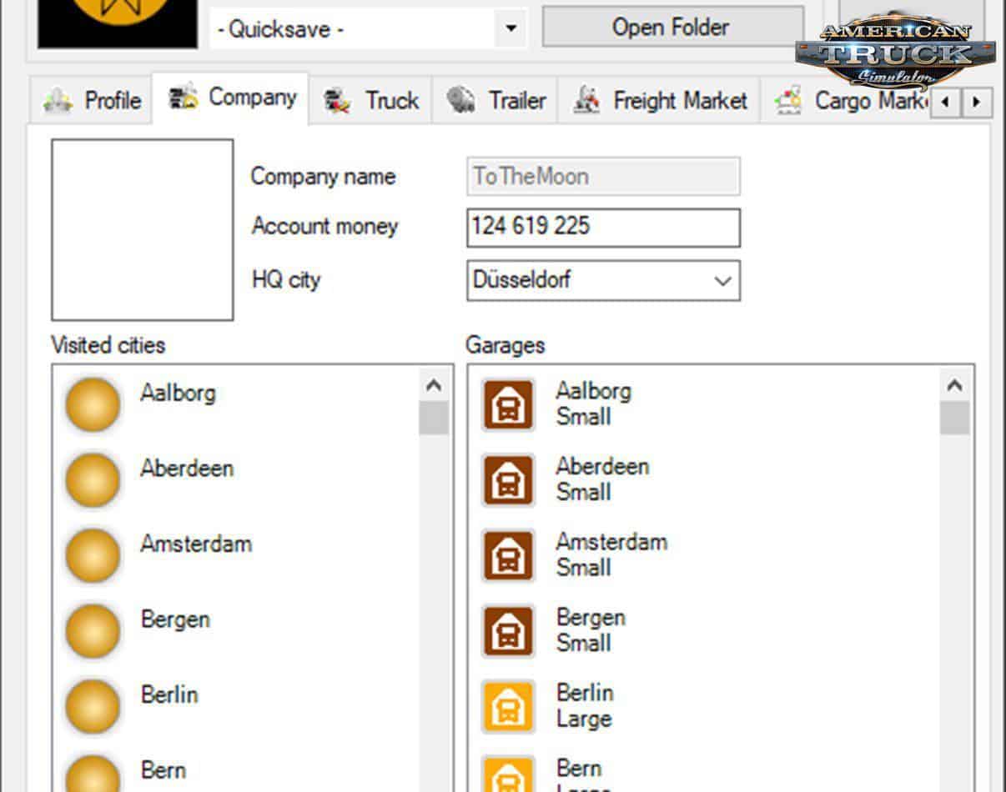The height and width of the screenshot is (792, 1006).
Task: Click the Amsterdam visited city gold icon
Action: pos(93,556)
